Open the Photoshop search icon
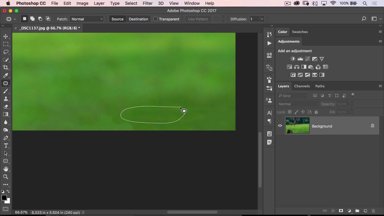Screen dimensions: 384x216 tap(364, 19)
